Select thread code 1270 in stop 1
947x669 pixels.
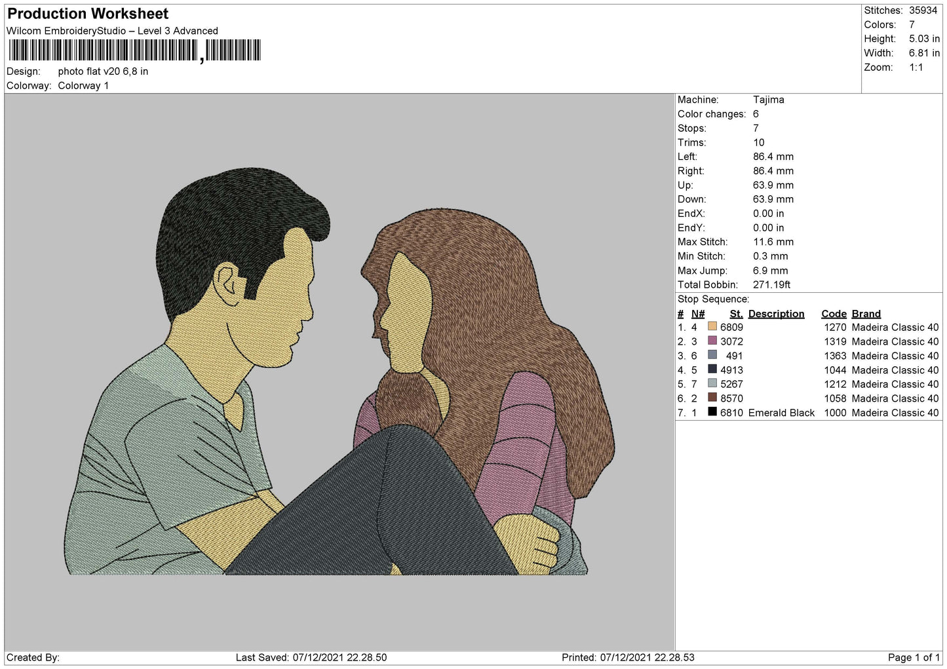835,327
